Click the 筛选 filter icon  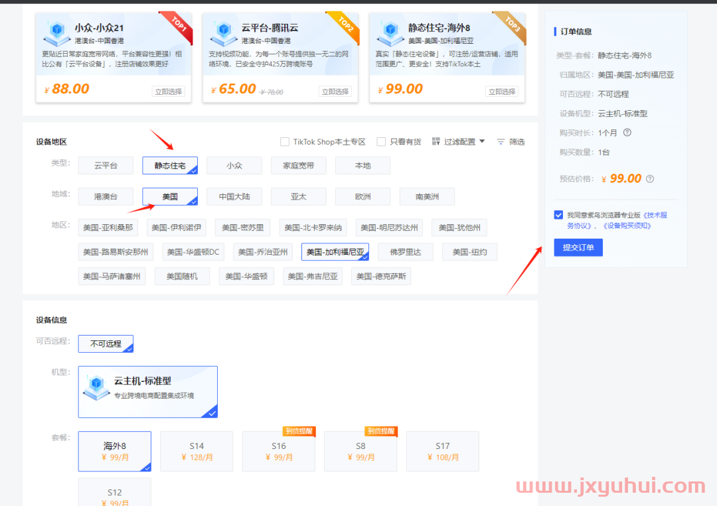pos(501,141)
